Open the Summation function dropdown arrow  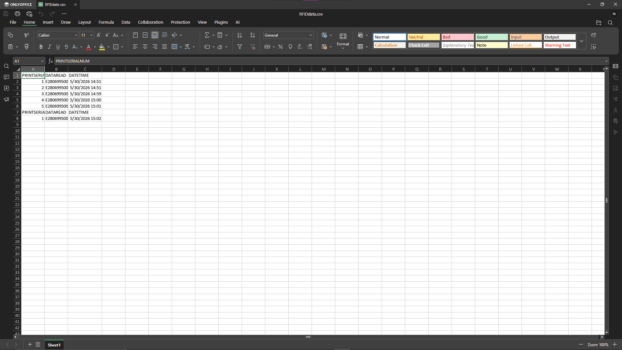(x=213, y=35)
